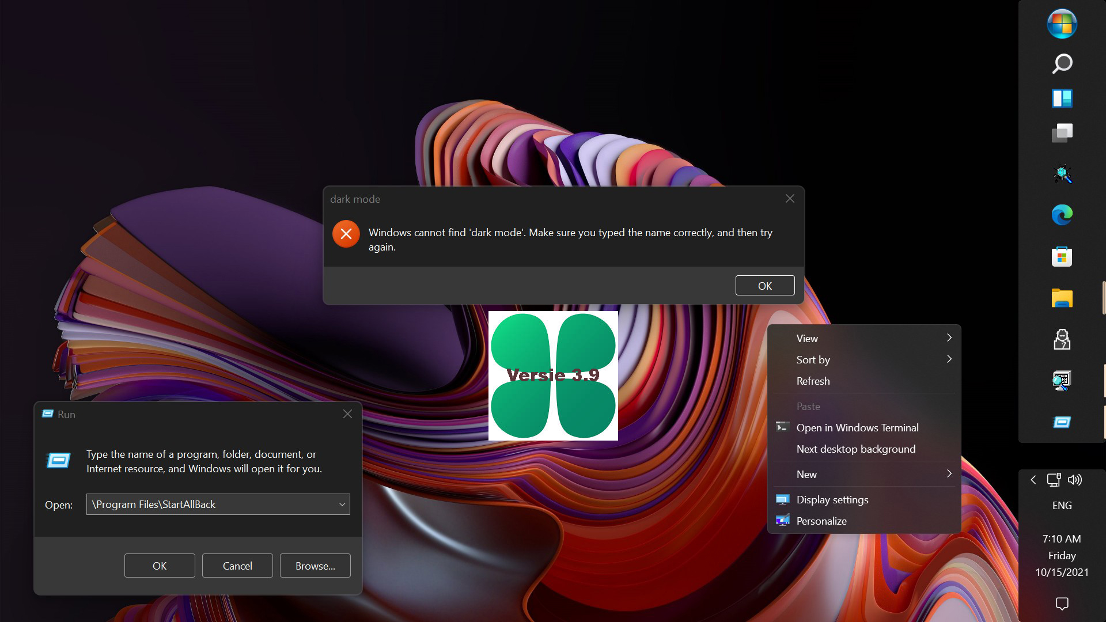Choose Personalize from the context menu
Screen dimensions: 1106x622
[864, 521]
